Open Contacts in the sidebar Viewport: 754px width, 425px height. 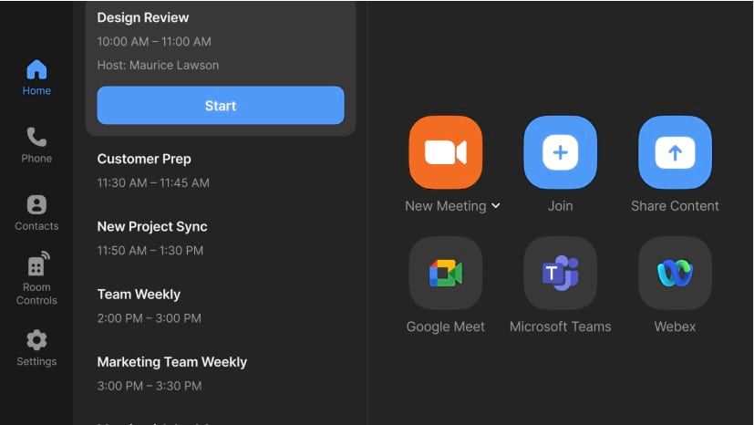pos(36,212)
